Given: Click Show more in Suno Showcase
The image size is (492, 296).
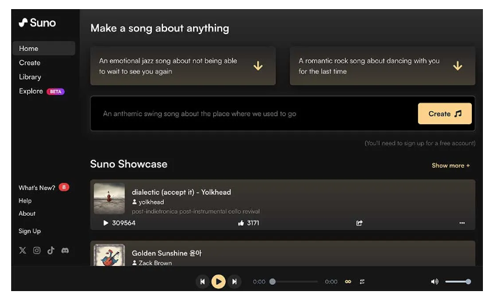Looking at the screenshot, I should [451, 165].
